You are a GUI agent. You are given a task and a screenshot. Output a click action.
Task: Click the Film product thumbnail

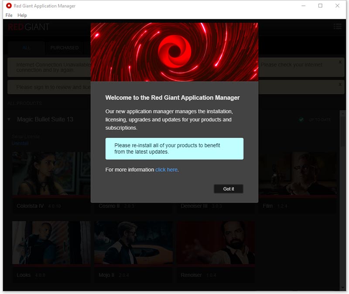pyautogui.click(x=298, y=173)
